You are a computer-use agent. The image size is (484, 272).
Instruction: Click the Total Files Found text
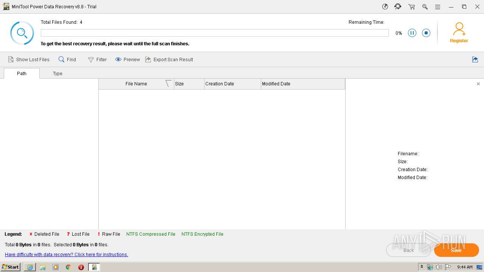(x=62, y=22)
